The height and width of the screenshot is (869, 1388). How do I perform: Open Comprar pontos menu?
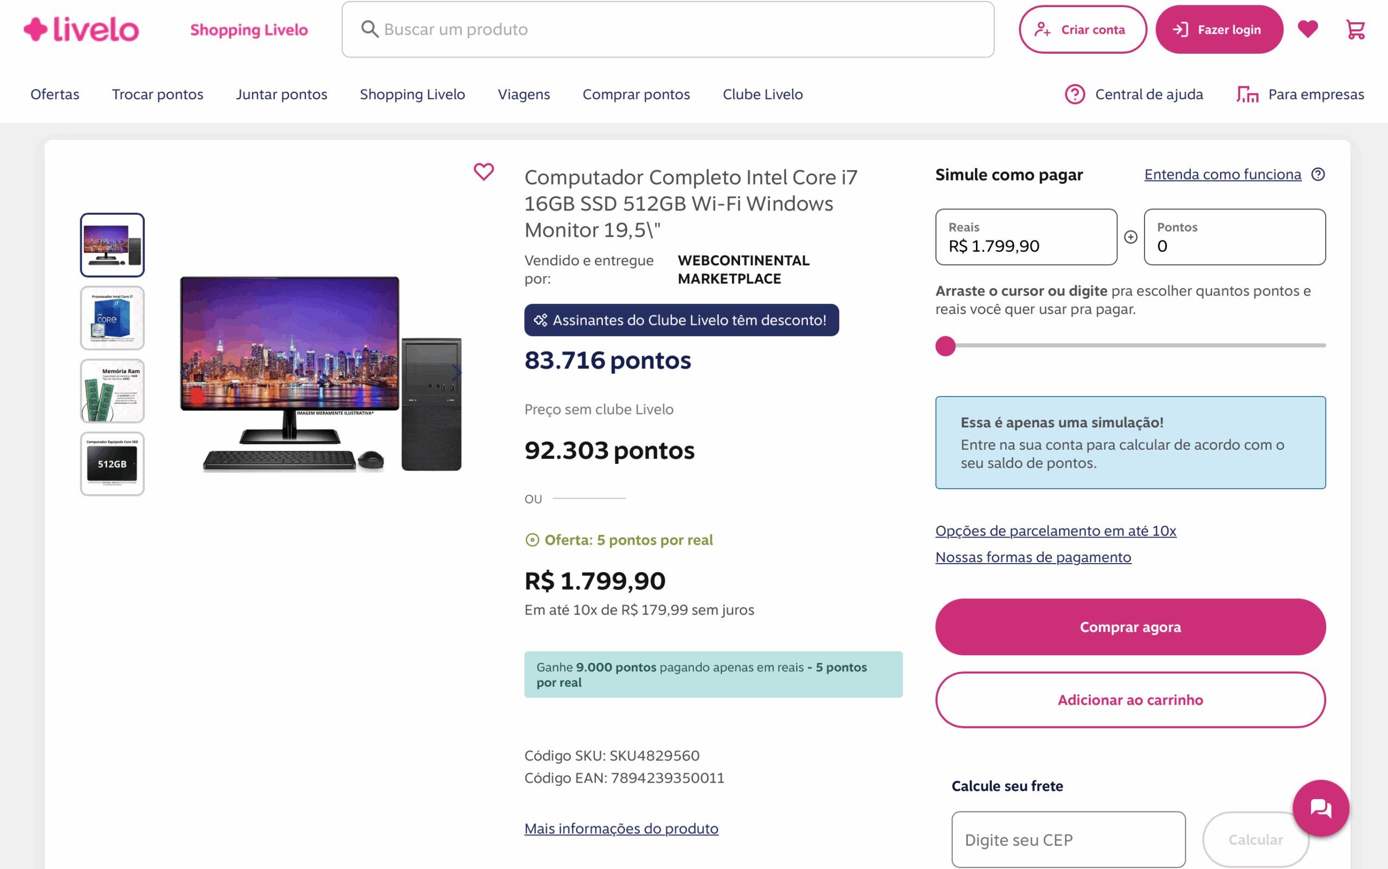tap(636, 94)
